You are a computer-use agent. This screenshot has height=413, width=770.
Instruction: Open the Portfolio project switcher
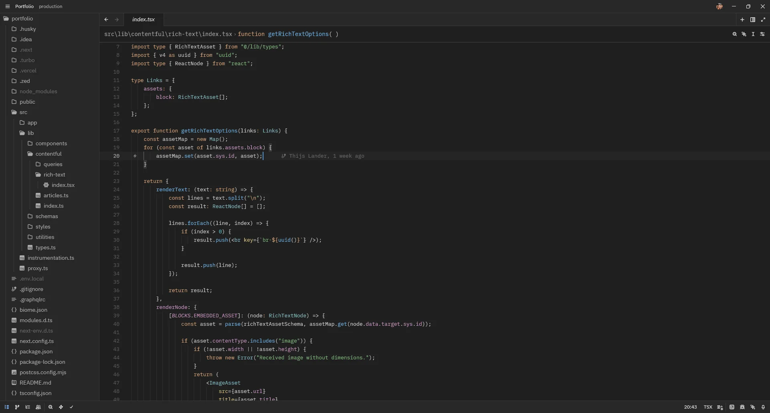click(24, 6)
